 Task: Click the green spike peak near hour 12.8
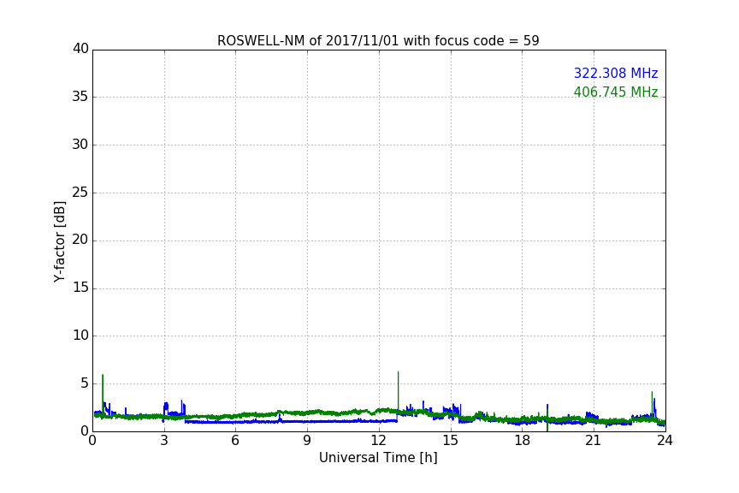(x=399, y=372)
